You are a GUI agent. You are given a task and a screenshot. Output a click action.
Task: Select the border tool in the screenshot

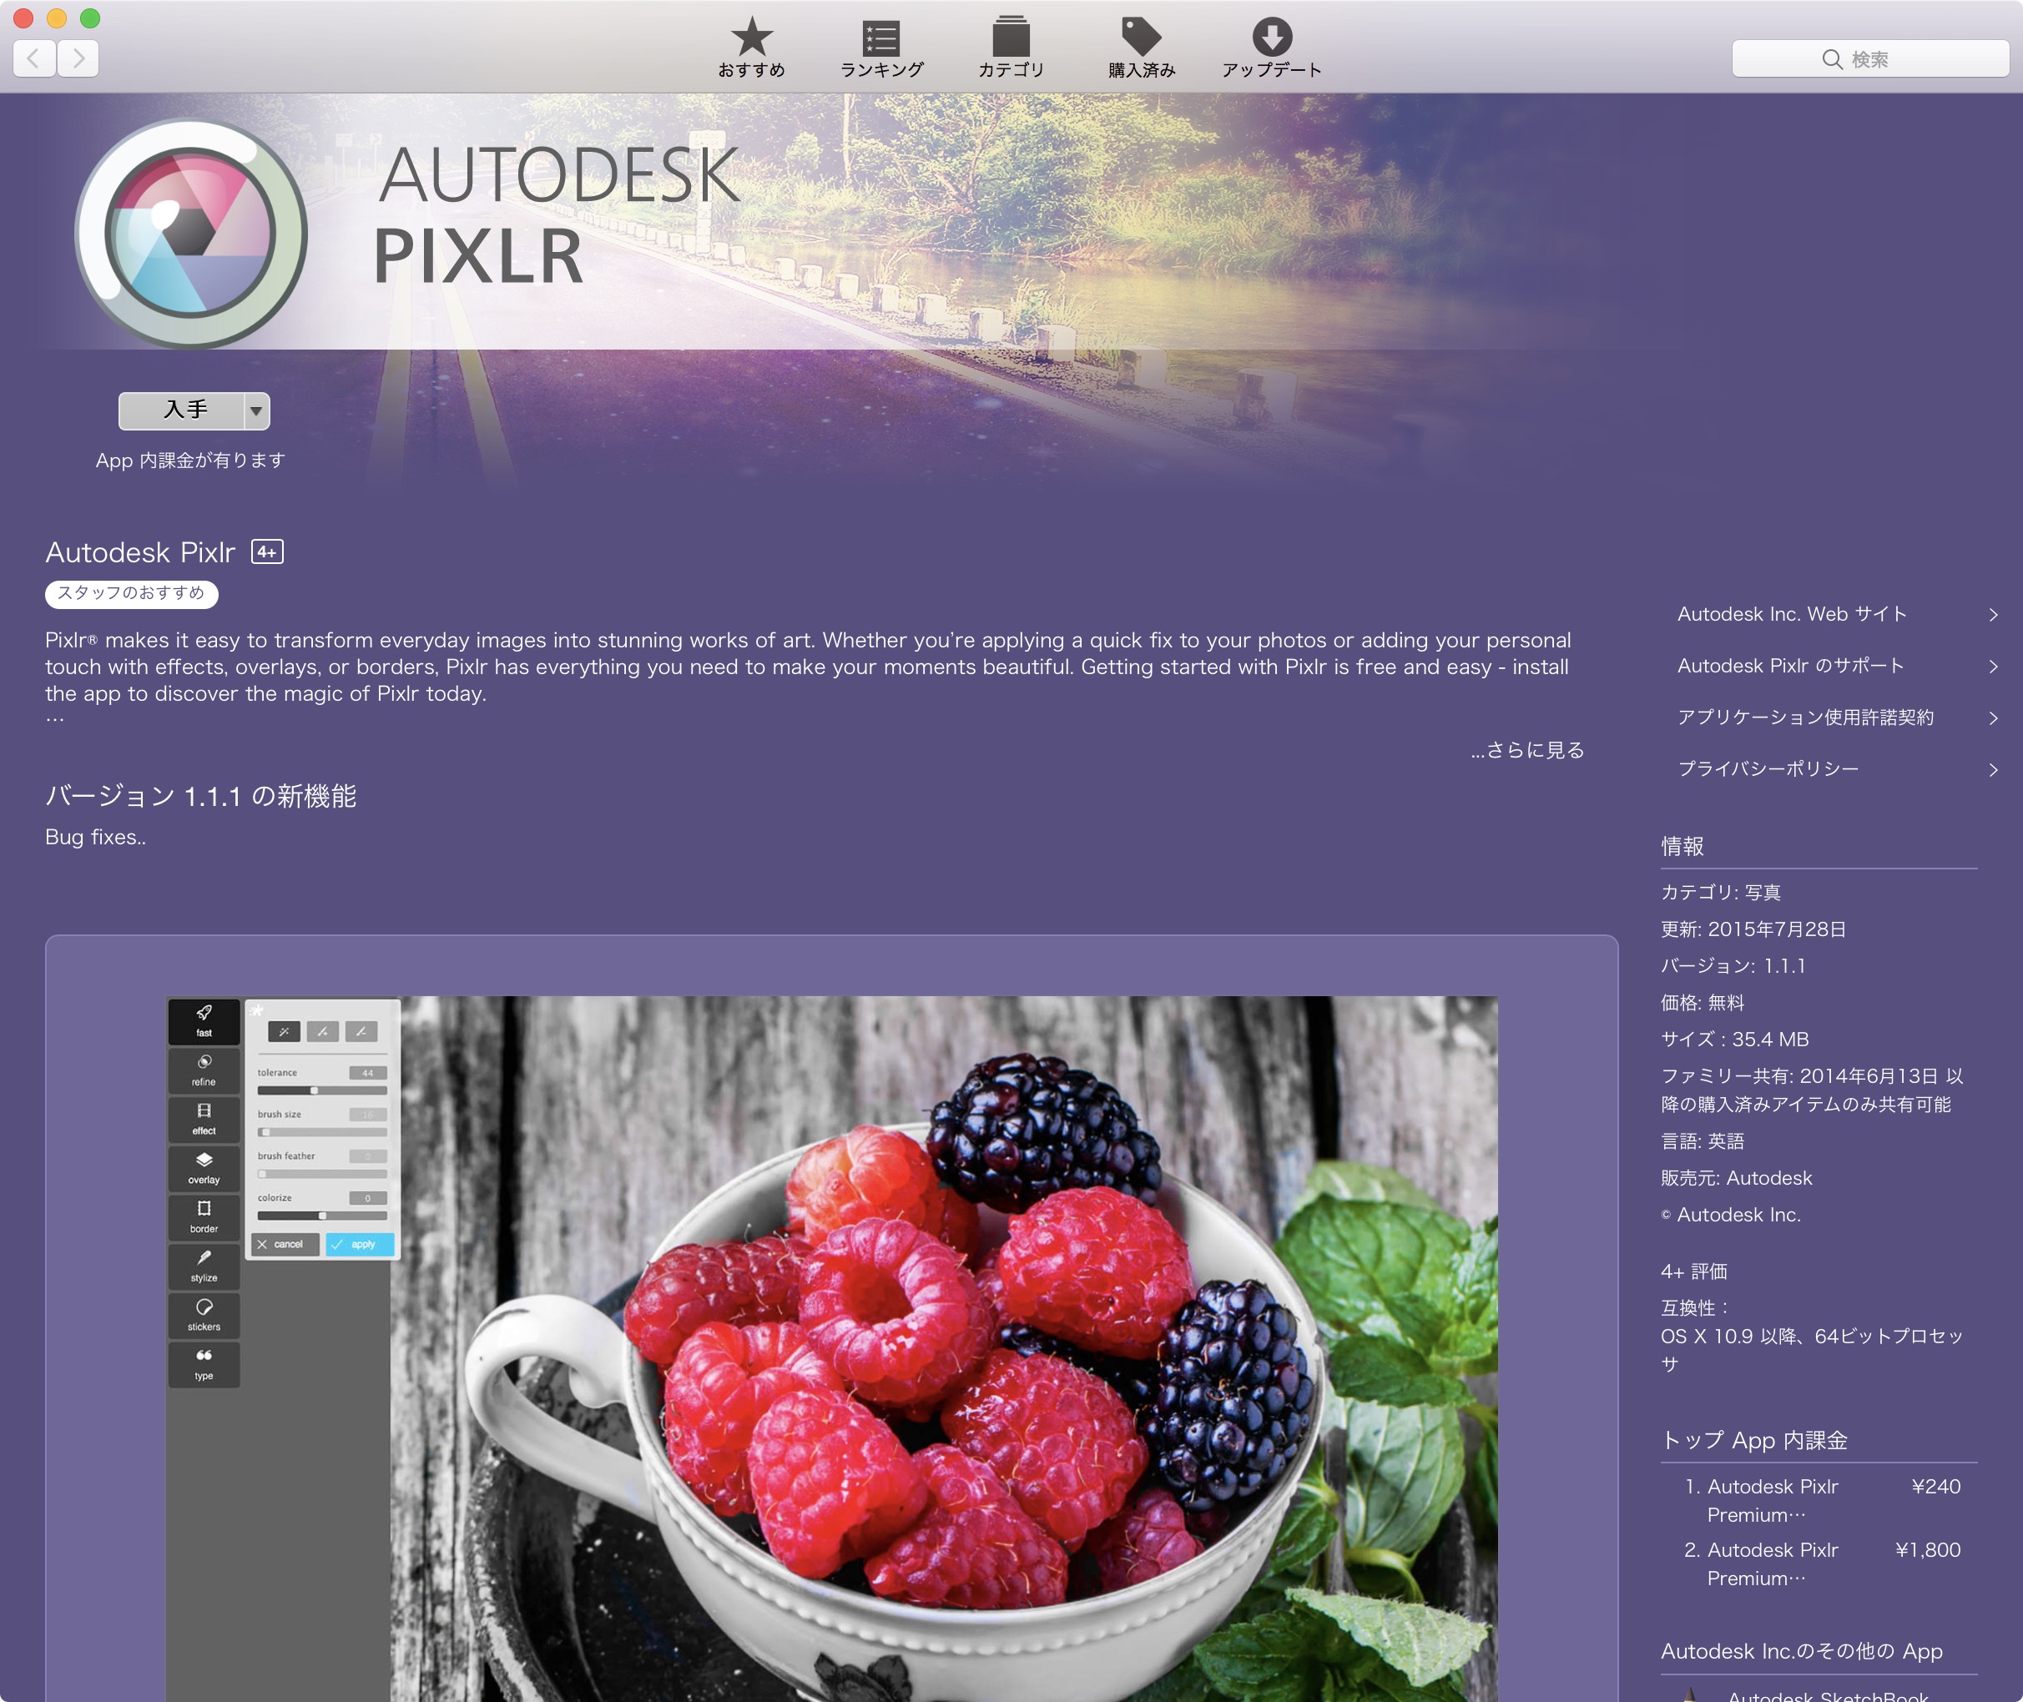click(x=204, y=1217)
